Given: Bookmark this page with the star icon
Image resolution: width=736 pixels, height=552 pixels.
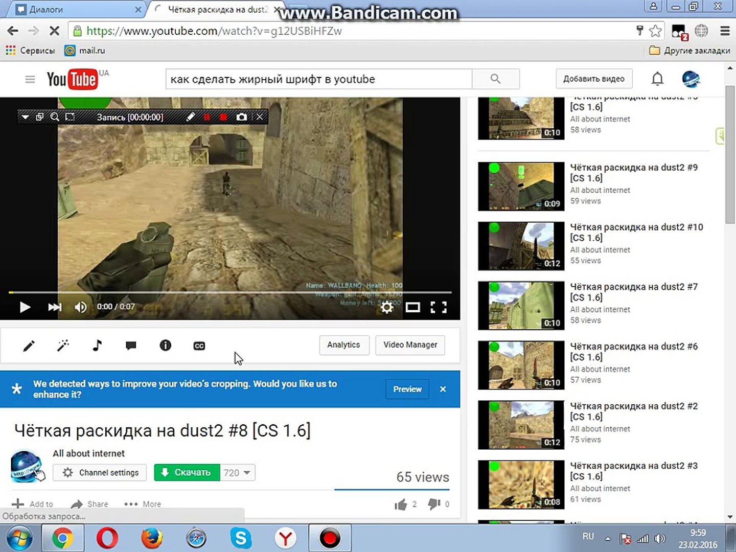Looking at the screenshot, I should pyautogui.click(x=655, y=31).
